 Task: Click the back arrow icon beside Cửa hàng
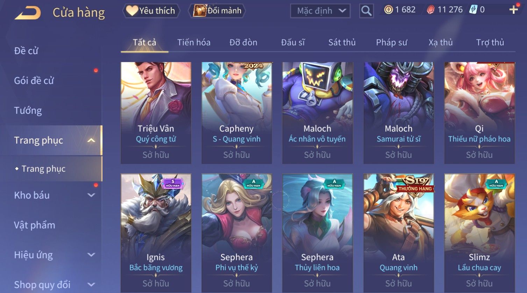pos(27,13)
